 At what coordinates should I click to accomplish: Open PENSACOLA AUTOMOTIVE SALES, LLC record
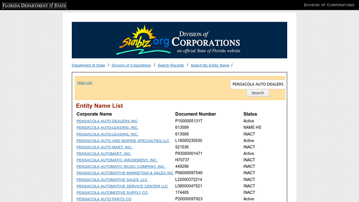112,180
